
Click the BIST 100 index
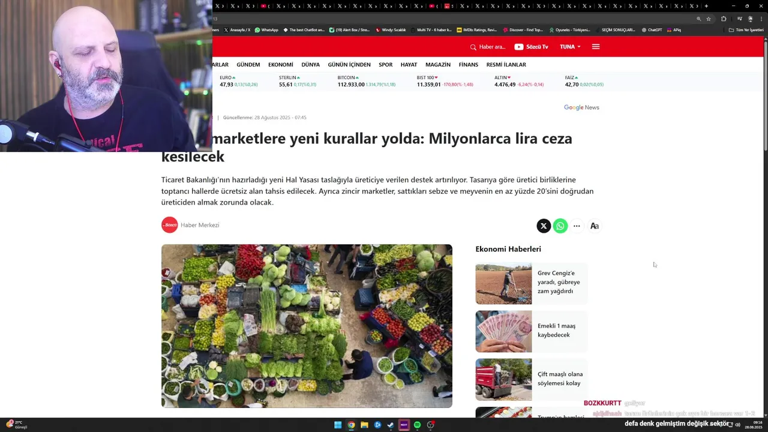tap(445, 81)
